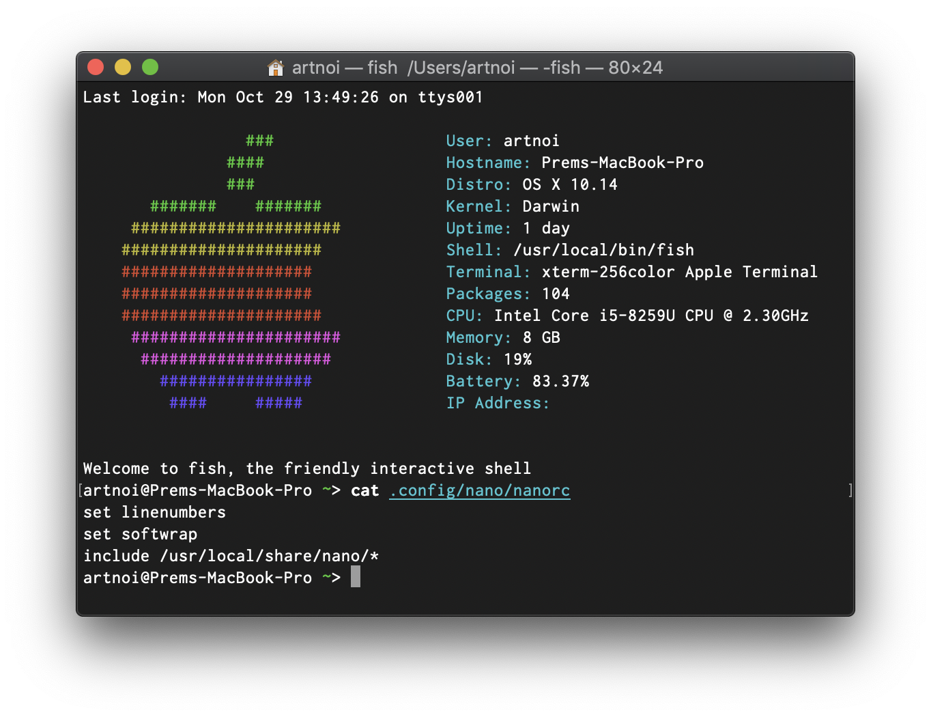Image resolution: width=931 pixels, height=717 pixels.
Task: Click the 'Kernel: Darwin' line
Action: pyautogui.click(x=513, y=206)
